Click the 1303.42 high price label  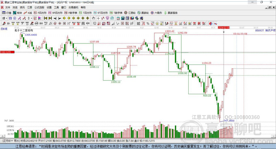click(170, 31)
